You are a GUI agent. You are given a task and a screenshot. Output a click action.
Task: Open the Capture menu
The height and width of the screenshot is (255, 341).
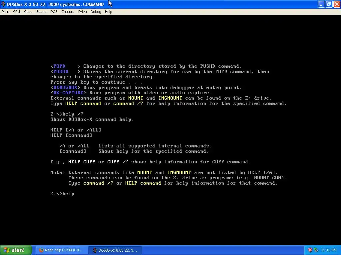click(68, 12)
